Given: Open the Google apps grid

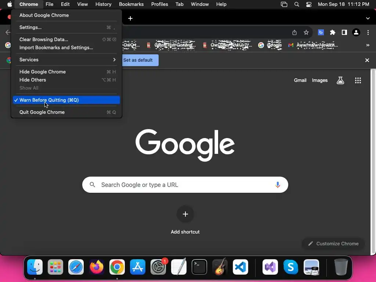Looking at the screenshot, I should (358, 80).
